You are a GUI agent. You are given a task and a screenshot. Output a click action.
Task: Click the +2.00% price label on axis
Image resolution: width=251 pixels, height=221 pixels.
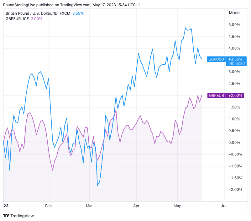235,96
